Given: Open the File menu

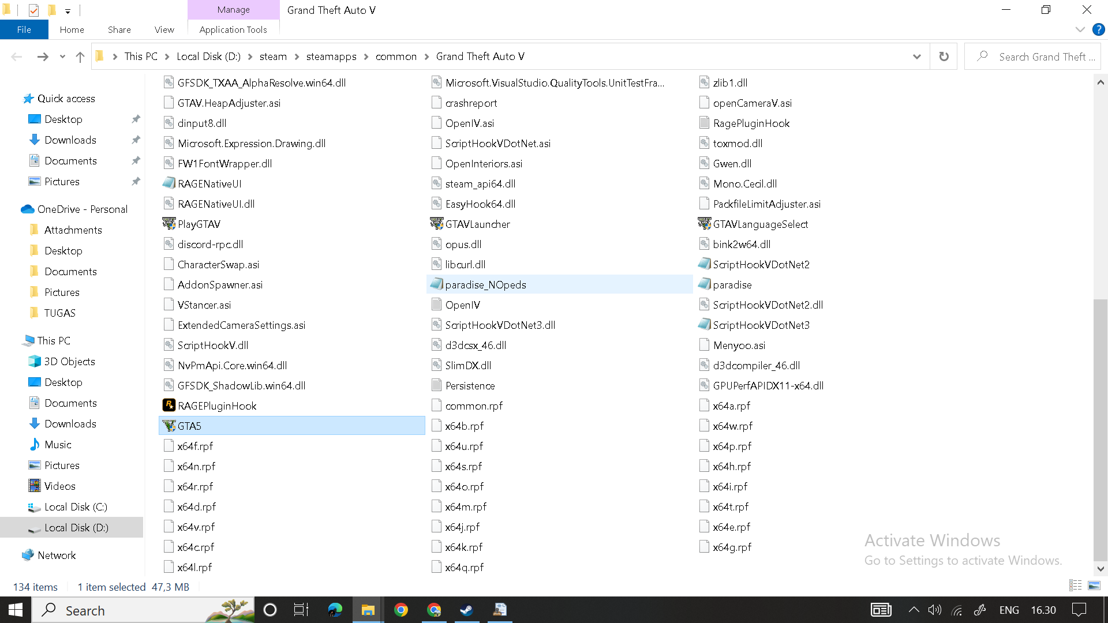Looking at the screenshot, I should (24, 29).
